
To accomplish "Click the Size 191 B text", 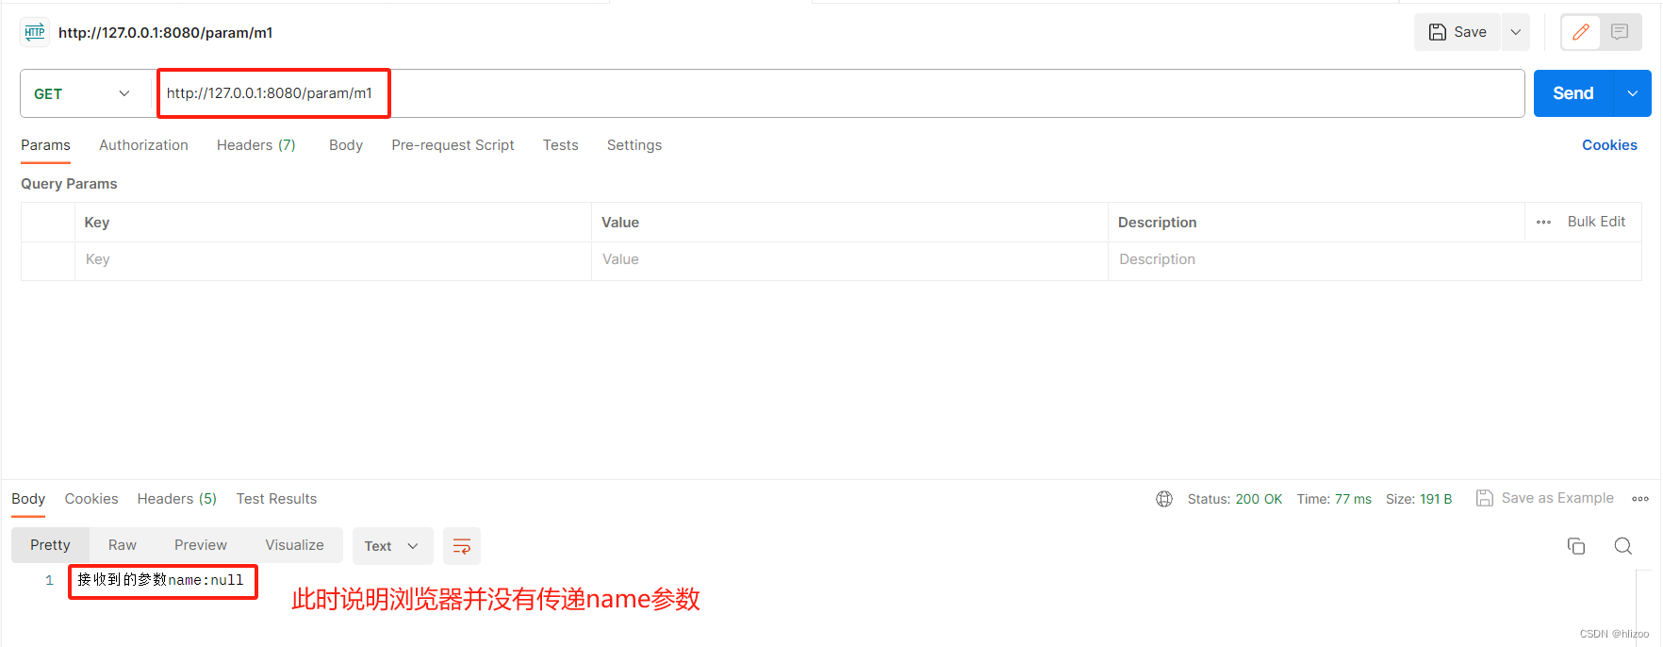I will [x=1419, y=499].
